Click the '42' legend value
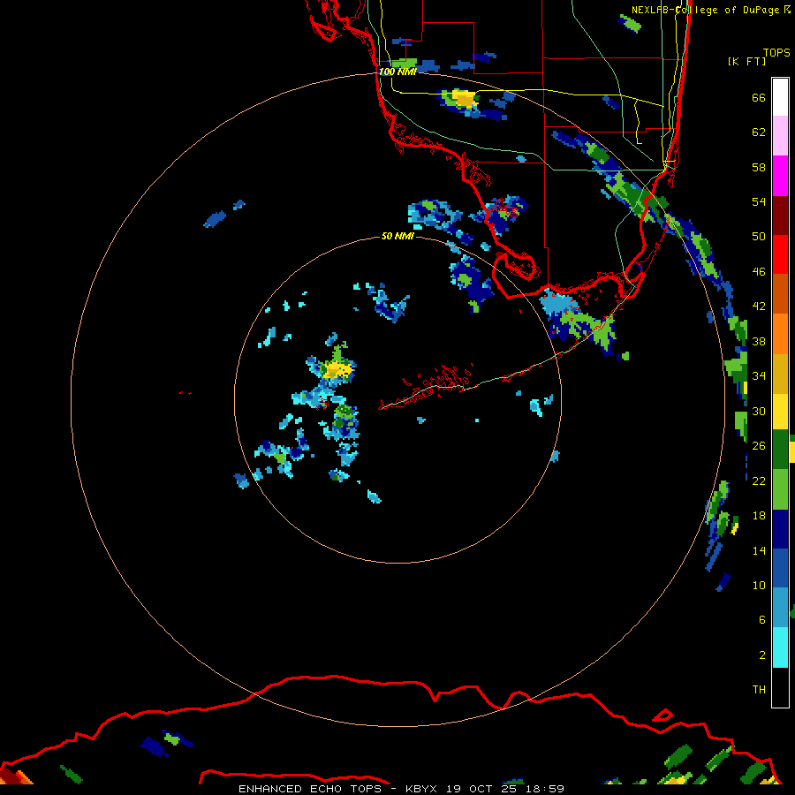The image size is (795, 795). tap(759, 307)
